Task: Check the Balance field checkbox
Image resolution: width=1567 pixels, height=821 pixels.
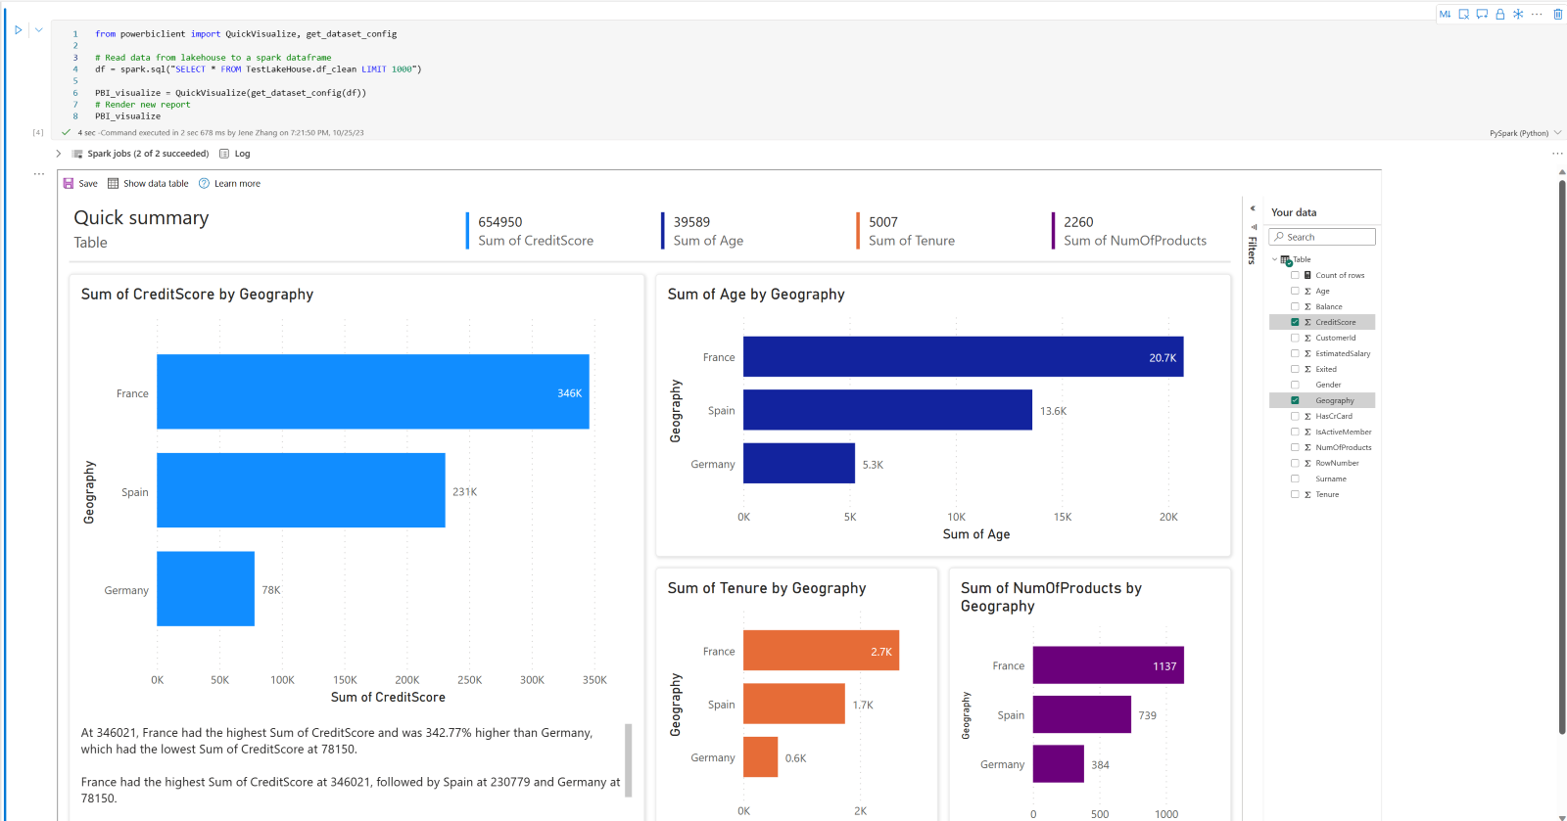Action: 1295,306
